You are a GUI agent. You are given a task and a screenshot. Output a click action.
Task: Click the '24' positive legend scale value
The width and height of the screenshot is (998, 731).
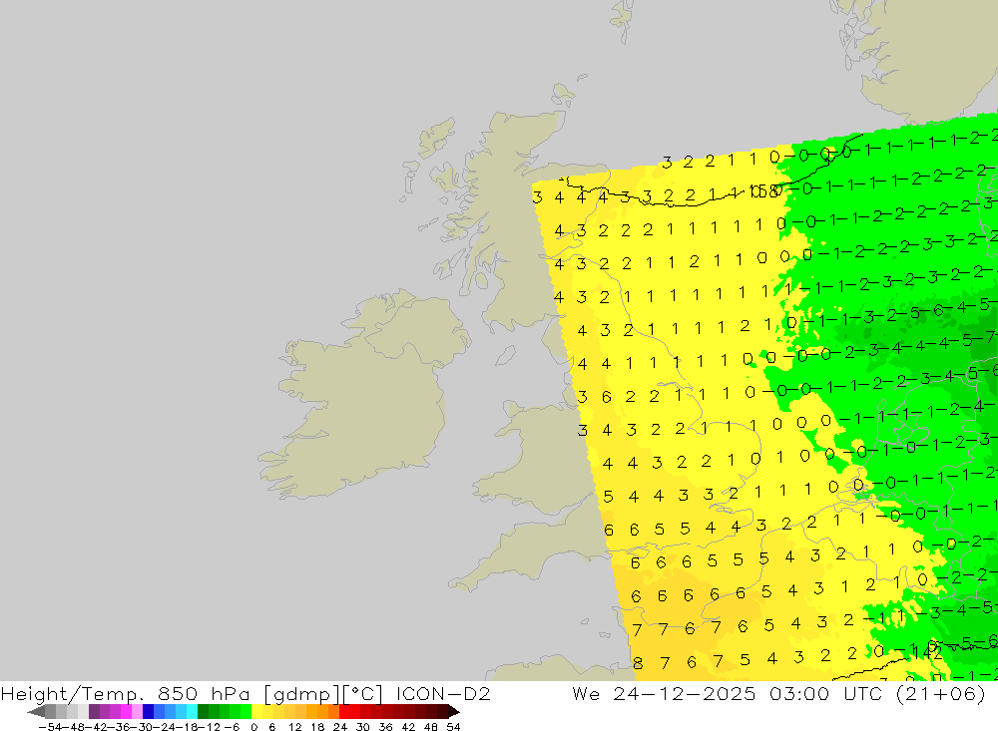(x=340, y=727)
